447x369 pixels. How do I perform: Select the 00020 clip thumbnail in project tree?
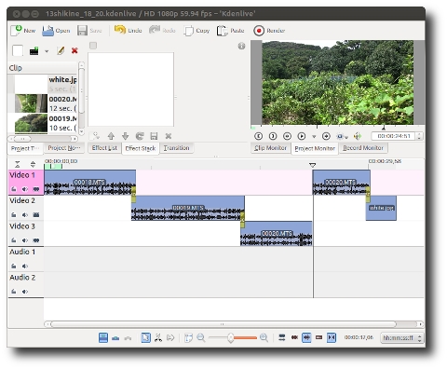pyautogui.click(x=31, y=103)
